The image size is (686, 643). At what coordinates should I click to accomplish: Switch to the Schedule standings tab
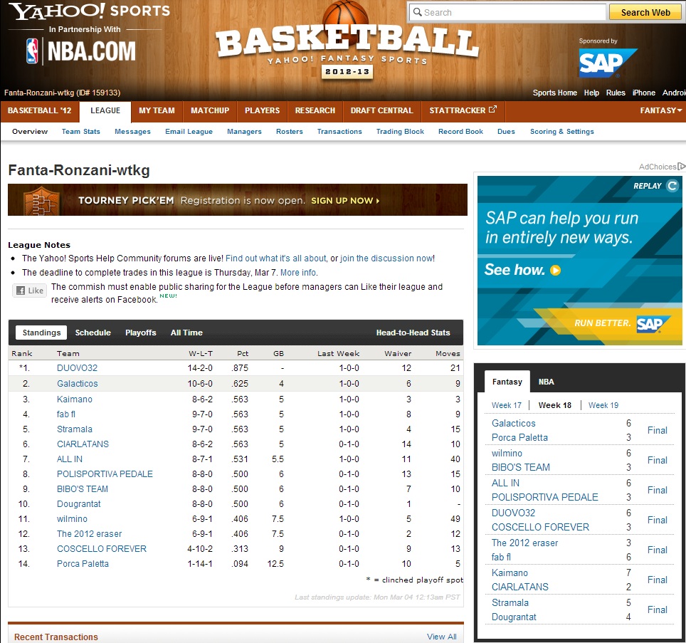pyautogui.click(x=93, y=333)
